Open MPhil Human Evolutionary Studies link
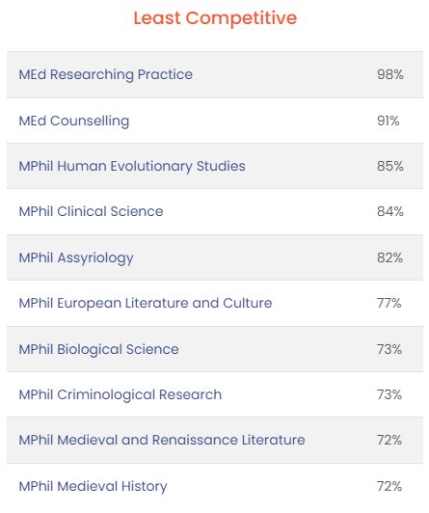The height and width of the screenshot is (513, 429). 132,167
